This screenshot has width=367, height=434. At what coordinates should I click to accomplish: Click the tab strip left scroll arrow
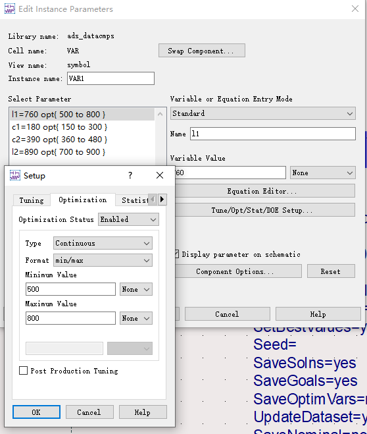pos(153,200)
